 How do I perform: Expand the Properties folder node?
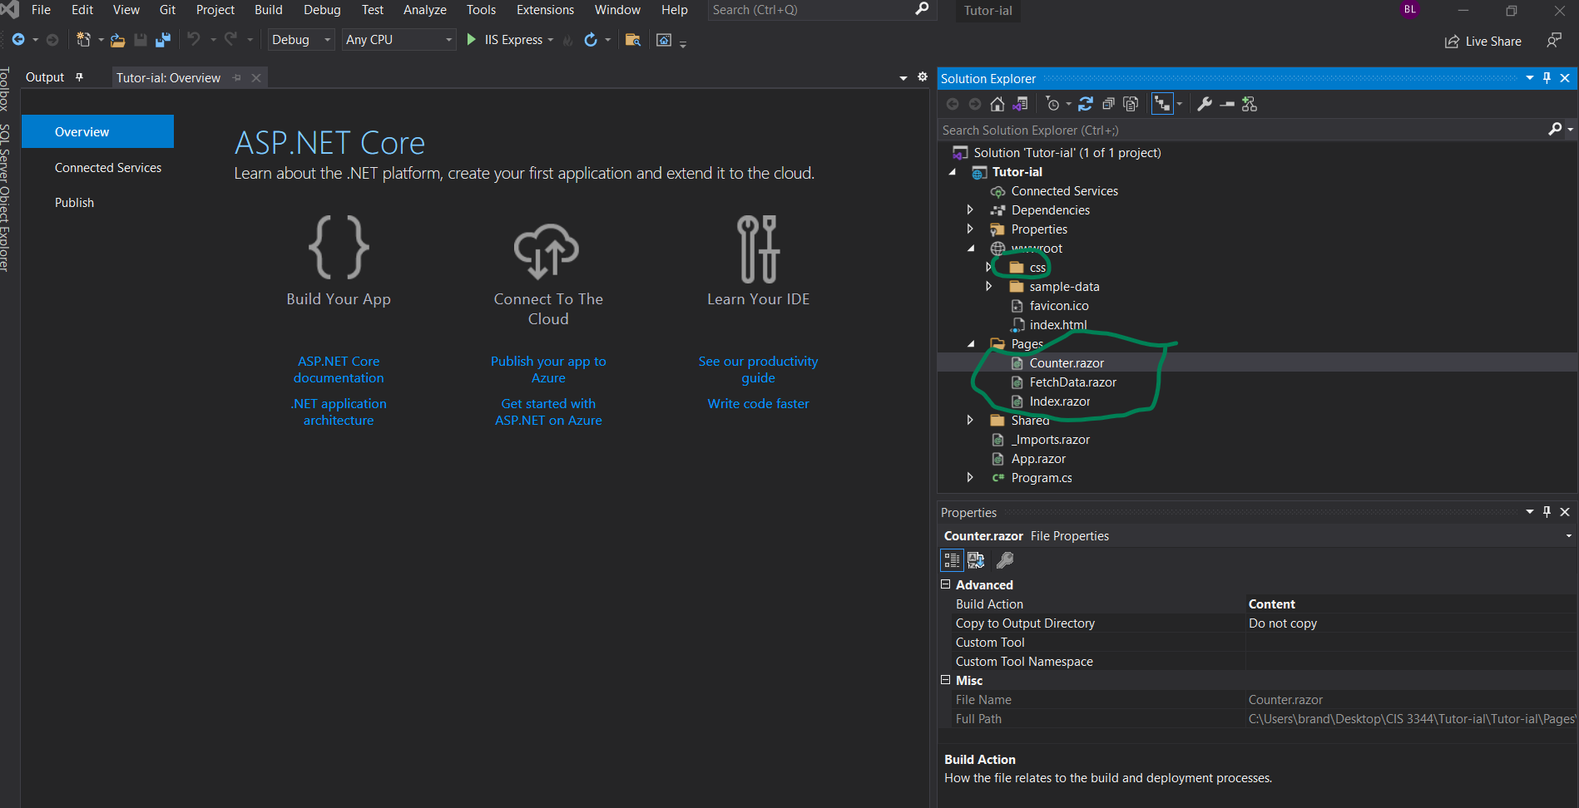970,229
